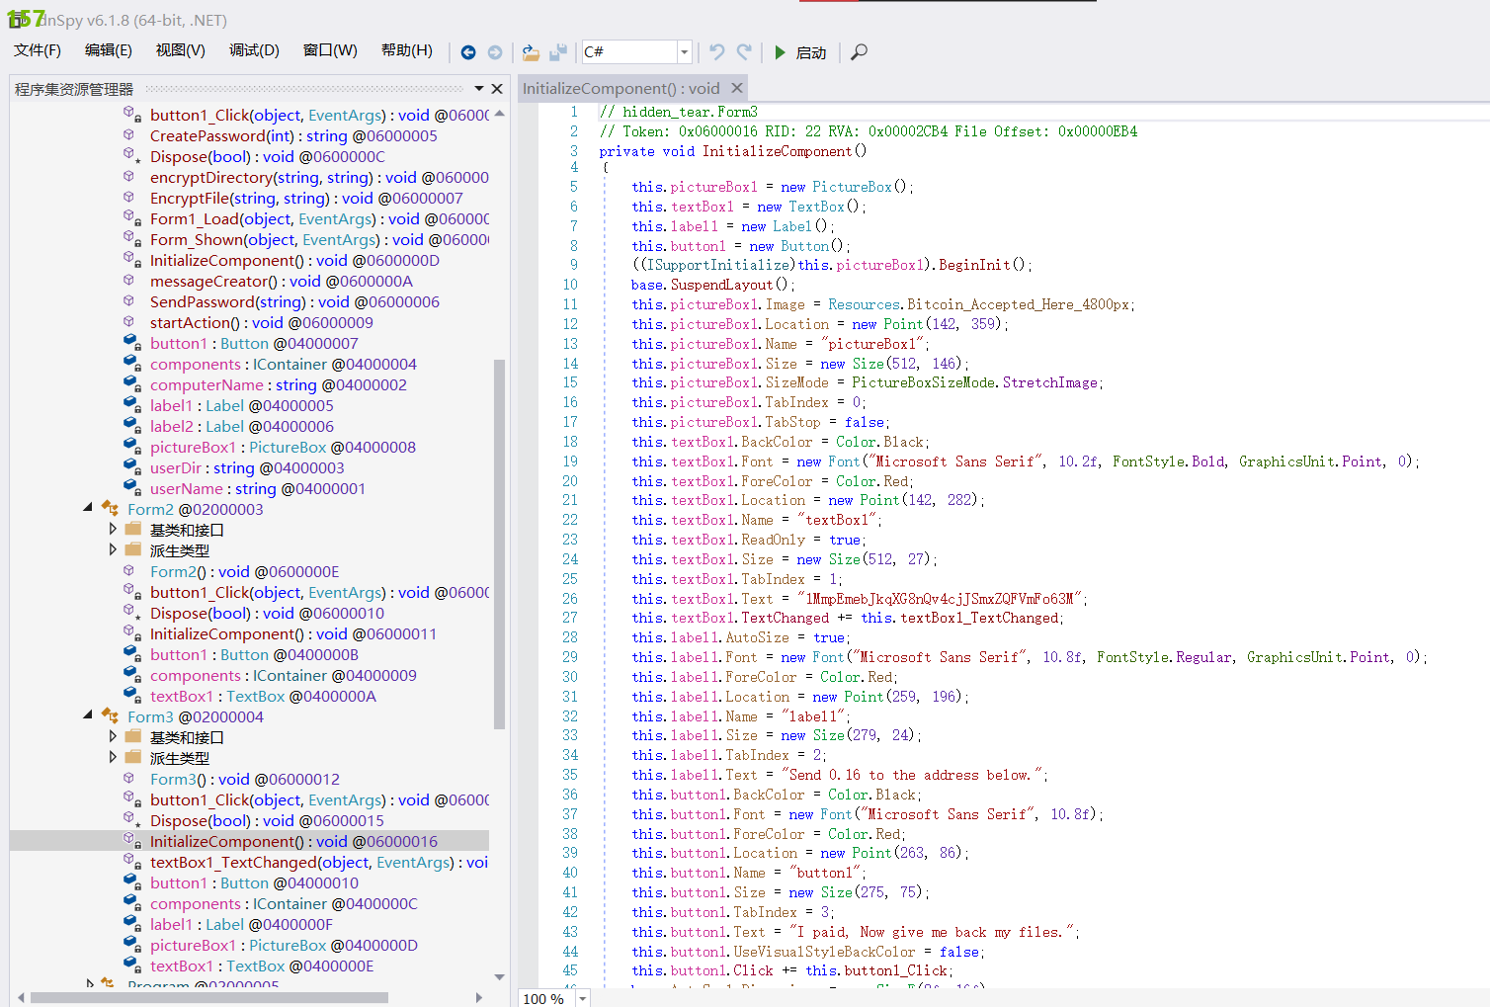Collapse the Form3 class node
Image resolution: width=1490 pixels, height=1007 pixels.
pyautogui.click(x=88, y=714)
